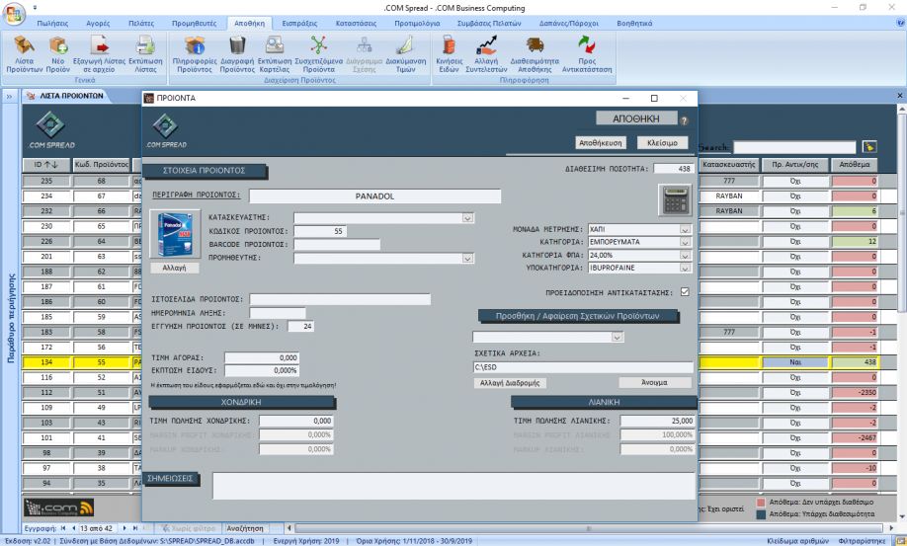
Task: Click the Panadol product image thumbnail
Action: point(174,234)
